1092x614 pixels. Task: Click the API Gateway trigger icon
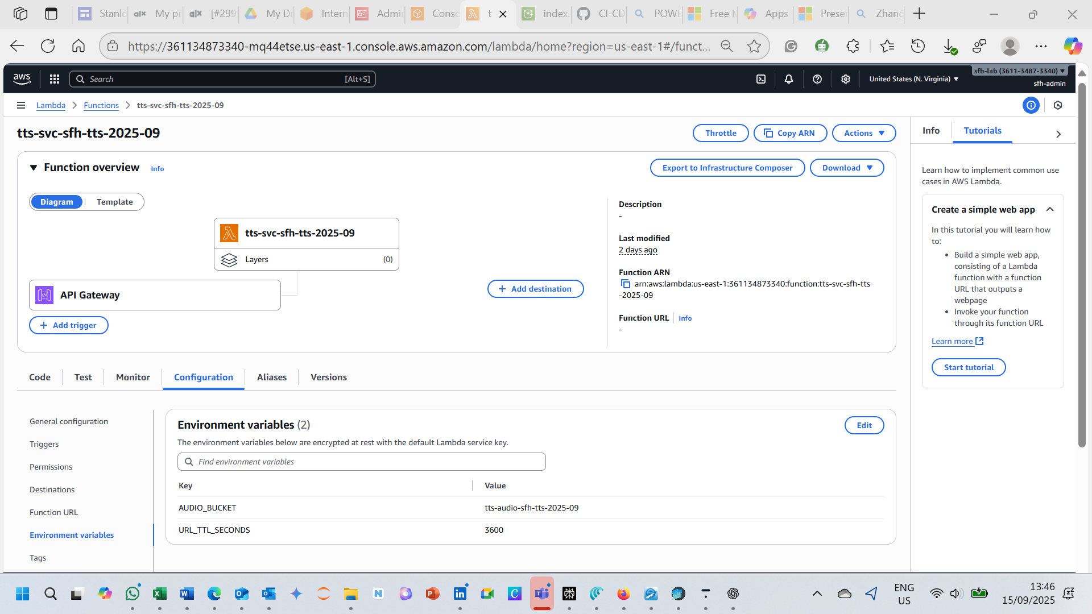click(44, 295)
